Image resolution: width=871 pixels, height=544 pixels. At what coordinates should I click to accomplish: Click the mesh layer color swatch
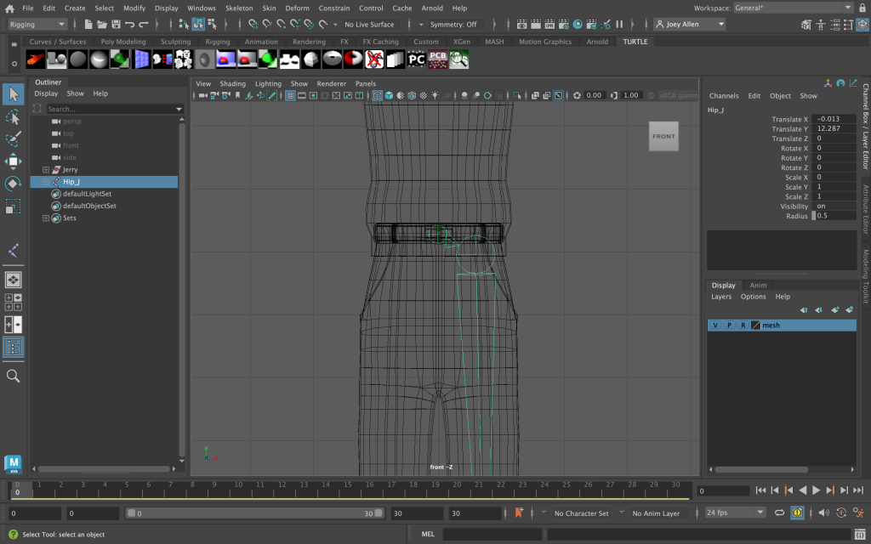(755, 326)
